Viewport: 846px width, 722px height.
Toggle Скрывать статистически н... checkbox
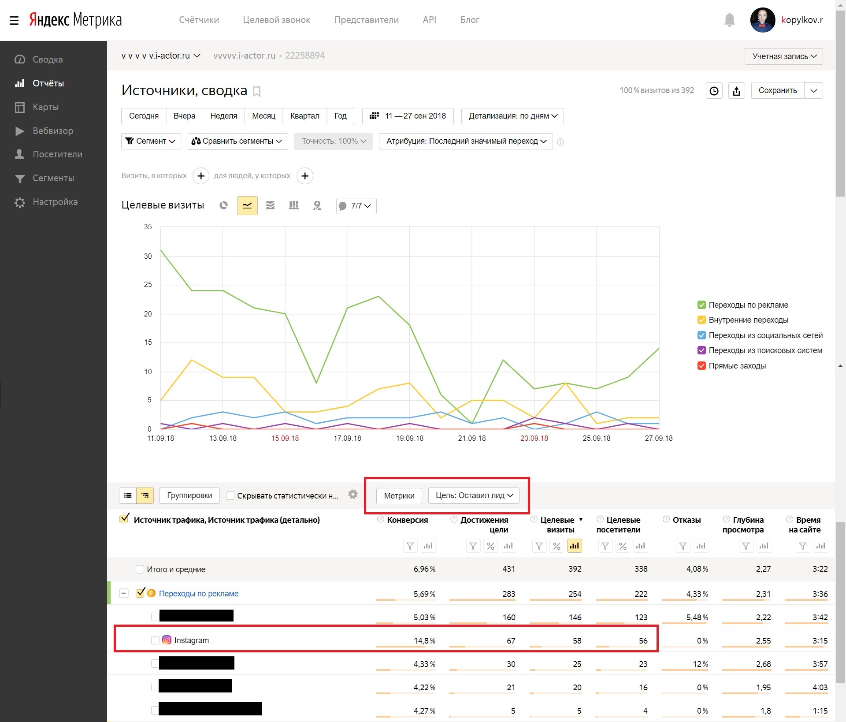pyautogui.click(x=230, y=496)
